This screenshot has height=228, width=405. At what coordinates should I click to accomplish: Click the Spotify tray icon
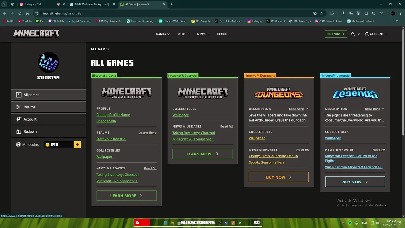point(350,223)
